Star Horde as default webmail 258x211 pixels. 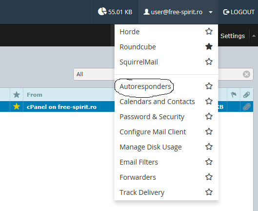(209, 31)
